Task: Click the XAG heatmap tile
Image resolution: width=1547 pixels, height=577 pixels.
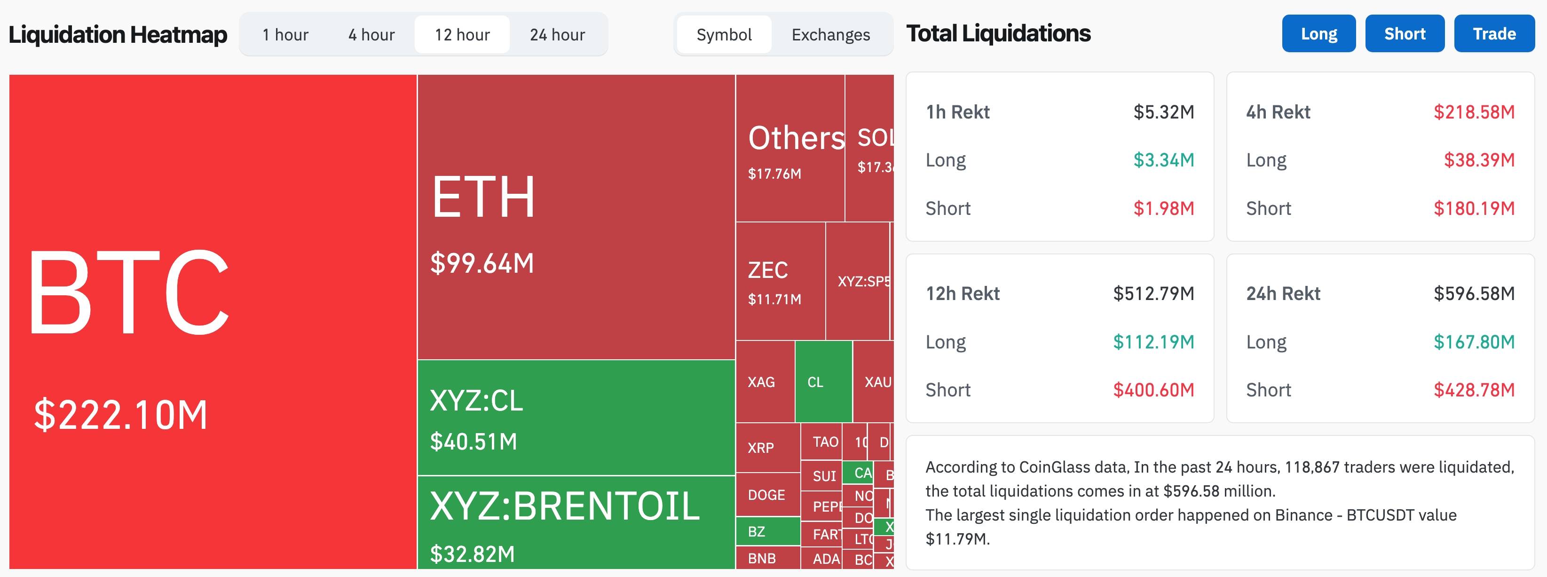Action: (765, 382)
